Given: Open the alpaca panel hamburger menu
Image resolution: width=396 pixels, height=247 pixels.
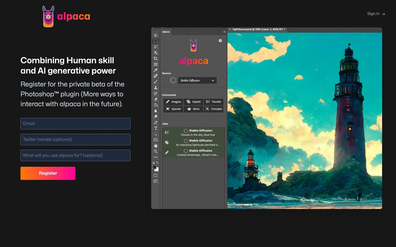Looking at the screenshot, I should tap(224, 32).
